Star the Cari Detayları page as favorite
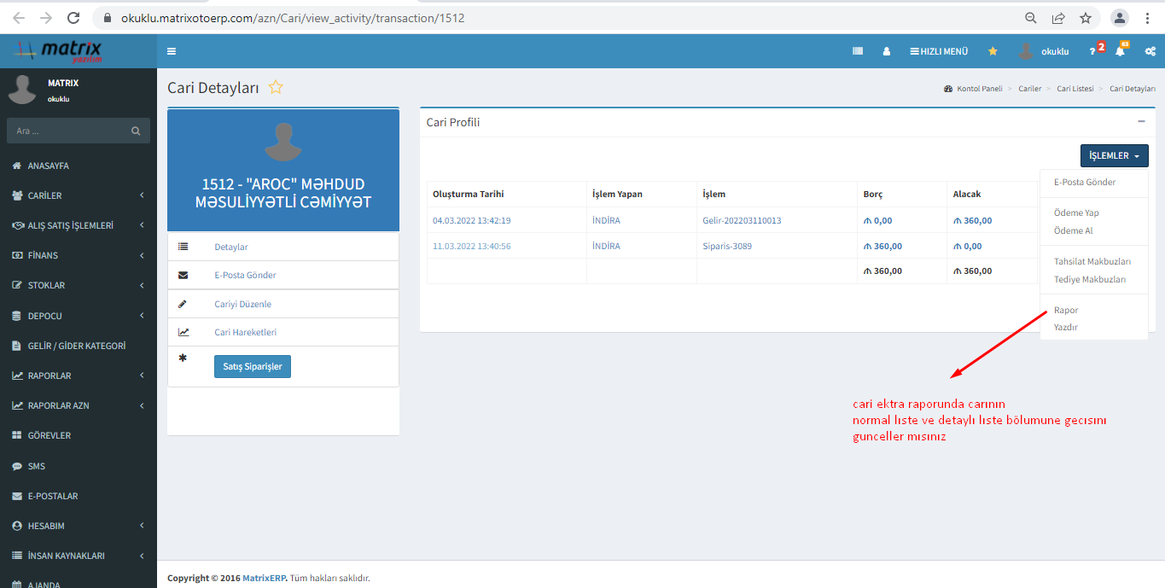Screen dimensions: 1165x588 coord(276,87)
